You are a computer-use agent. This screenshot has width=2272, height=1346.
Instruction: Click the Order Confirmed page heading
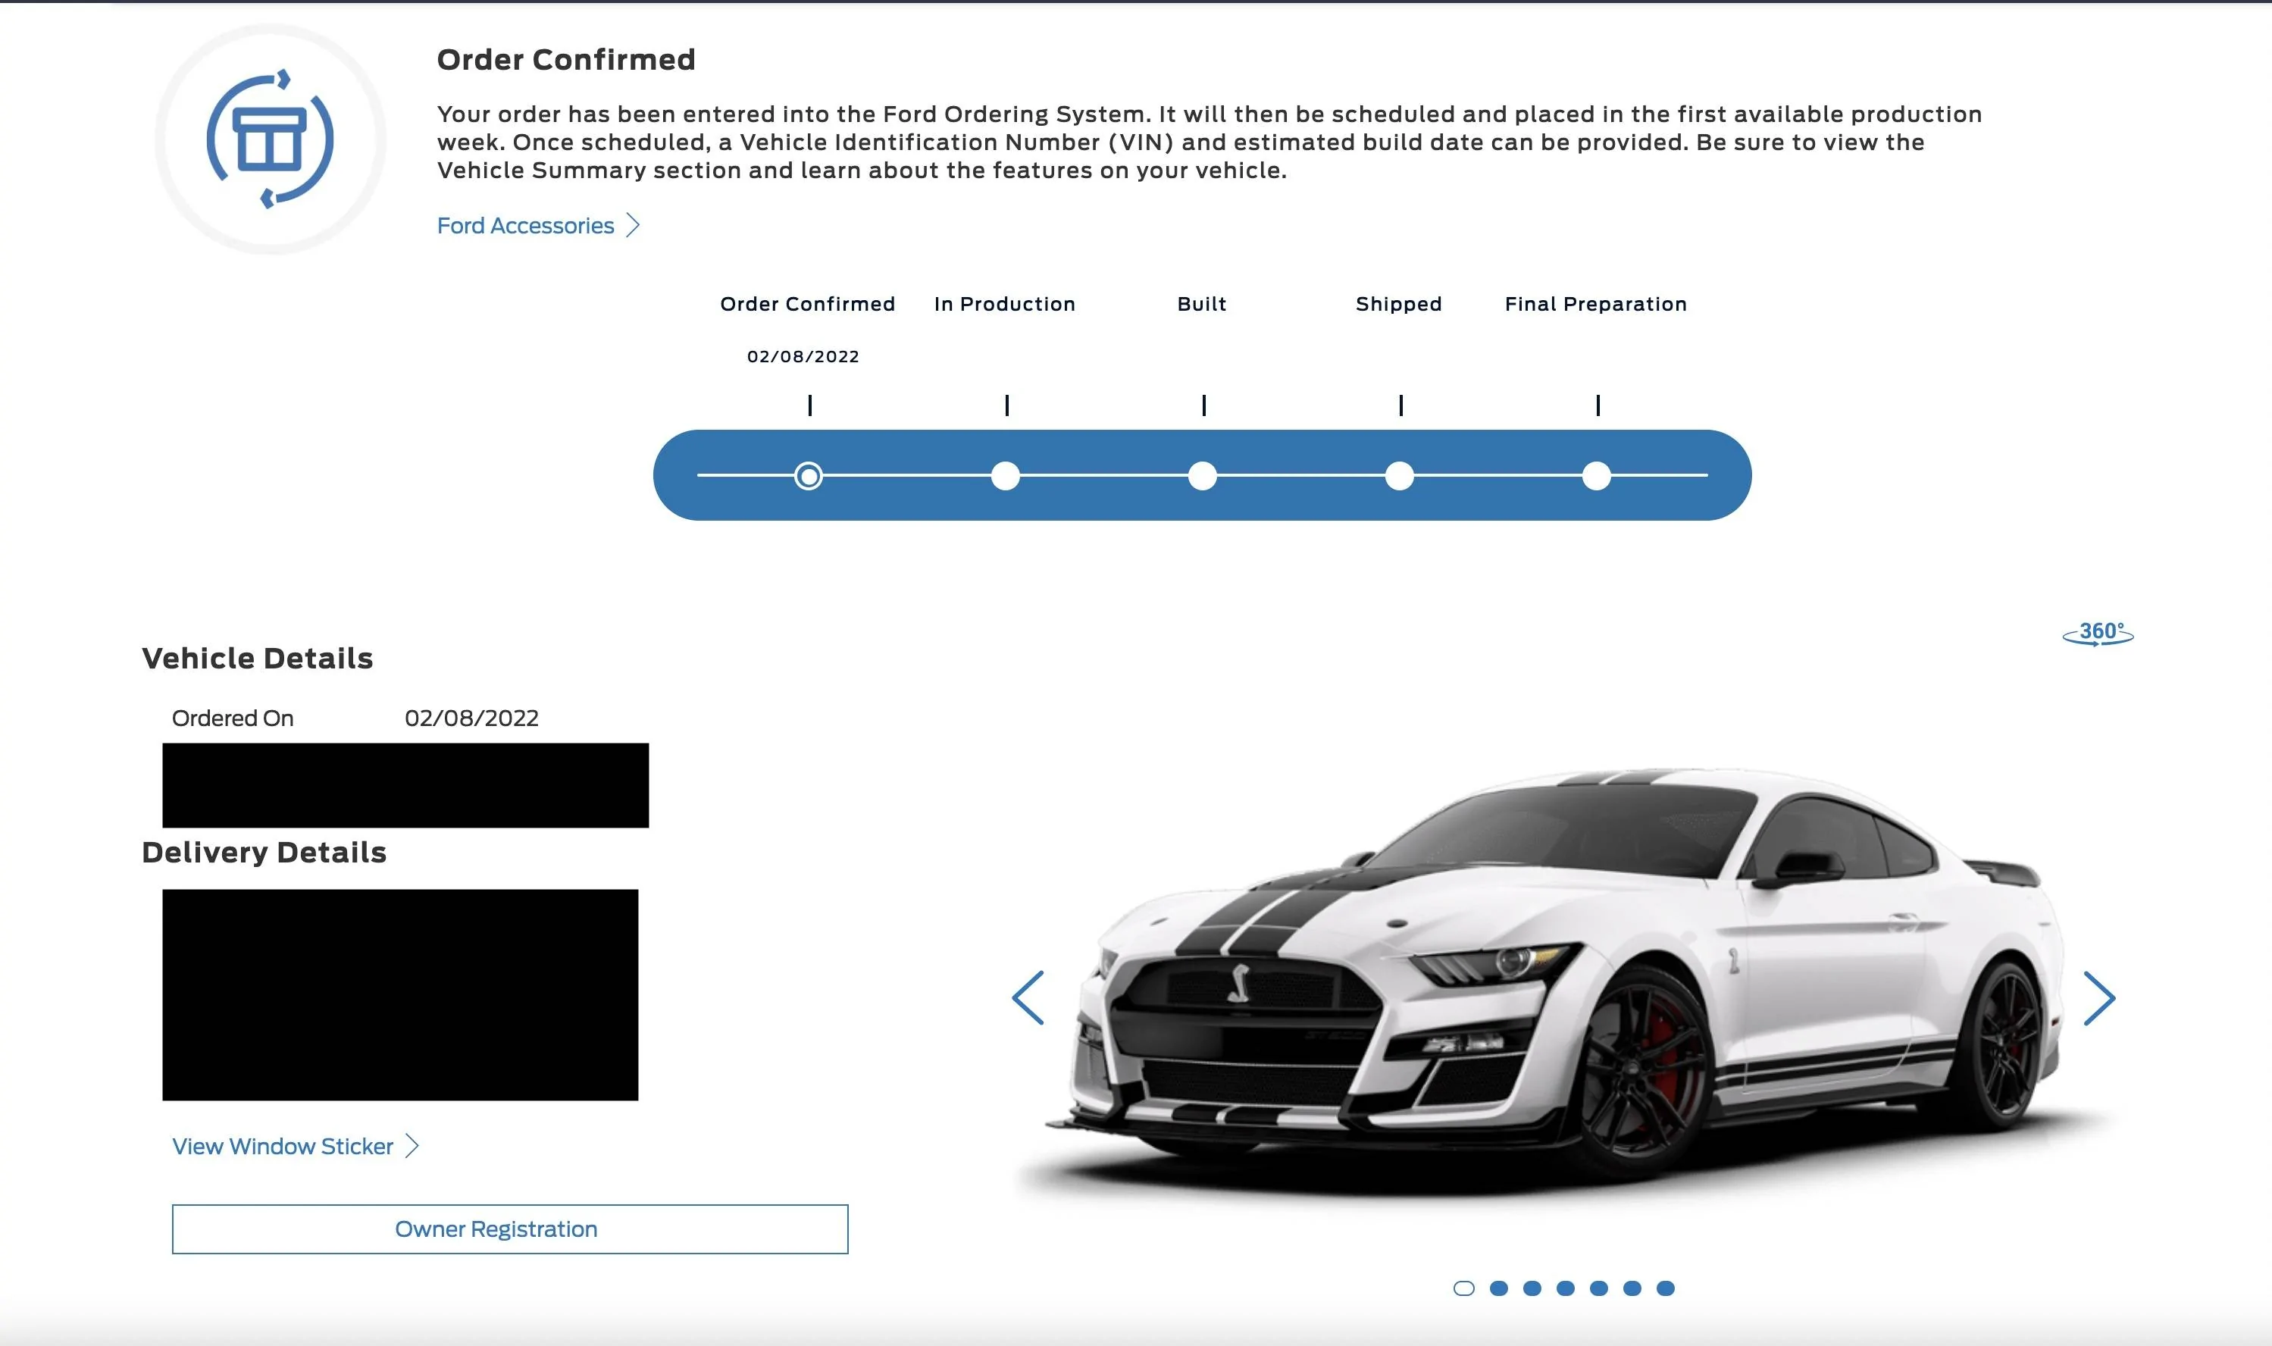click(566, 60)
